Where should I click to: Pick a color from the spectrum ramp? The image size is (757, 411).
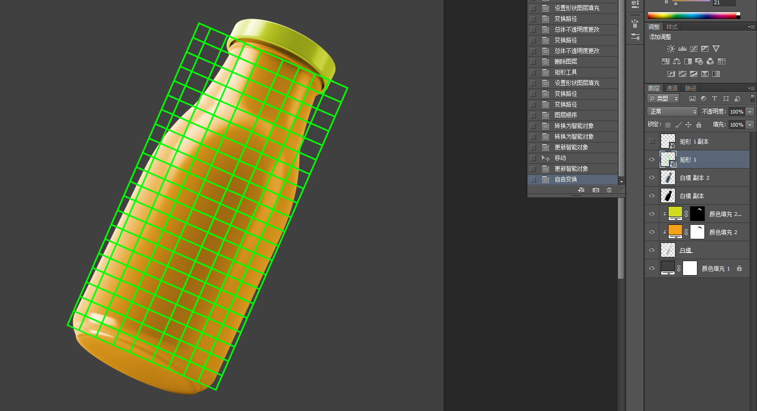692,15
